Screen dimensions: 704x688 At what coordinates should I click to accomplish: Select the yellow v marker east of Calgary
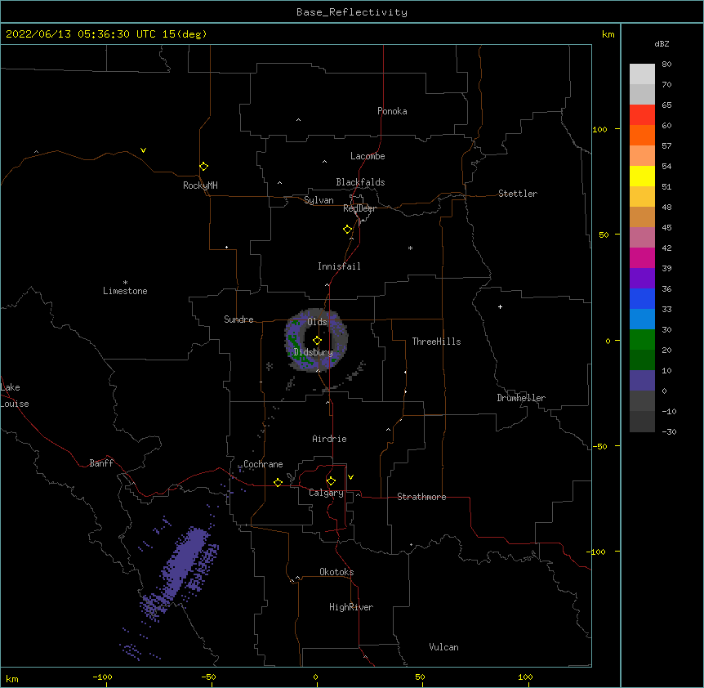350,477
